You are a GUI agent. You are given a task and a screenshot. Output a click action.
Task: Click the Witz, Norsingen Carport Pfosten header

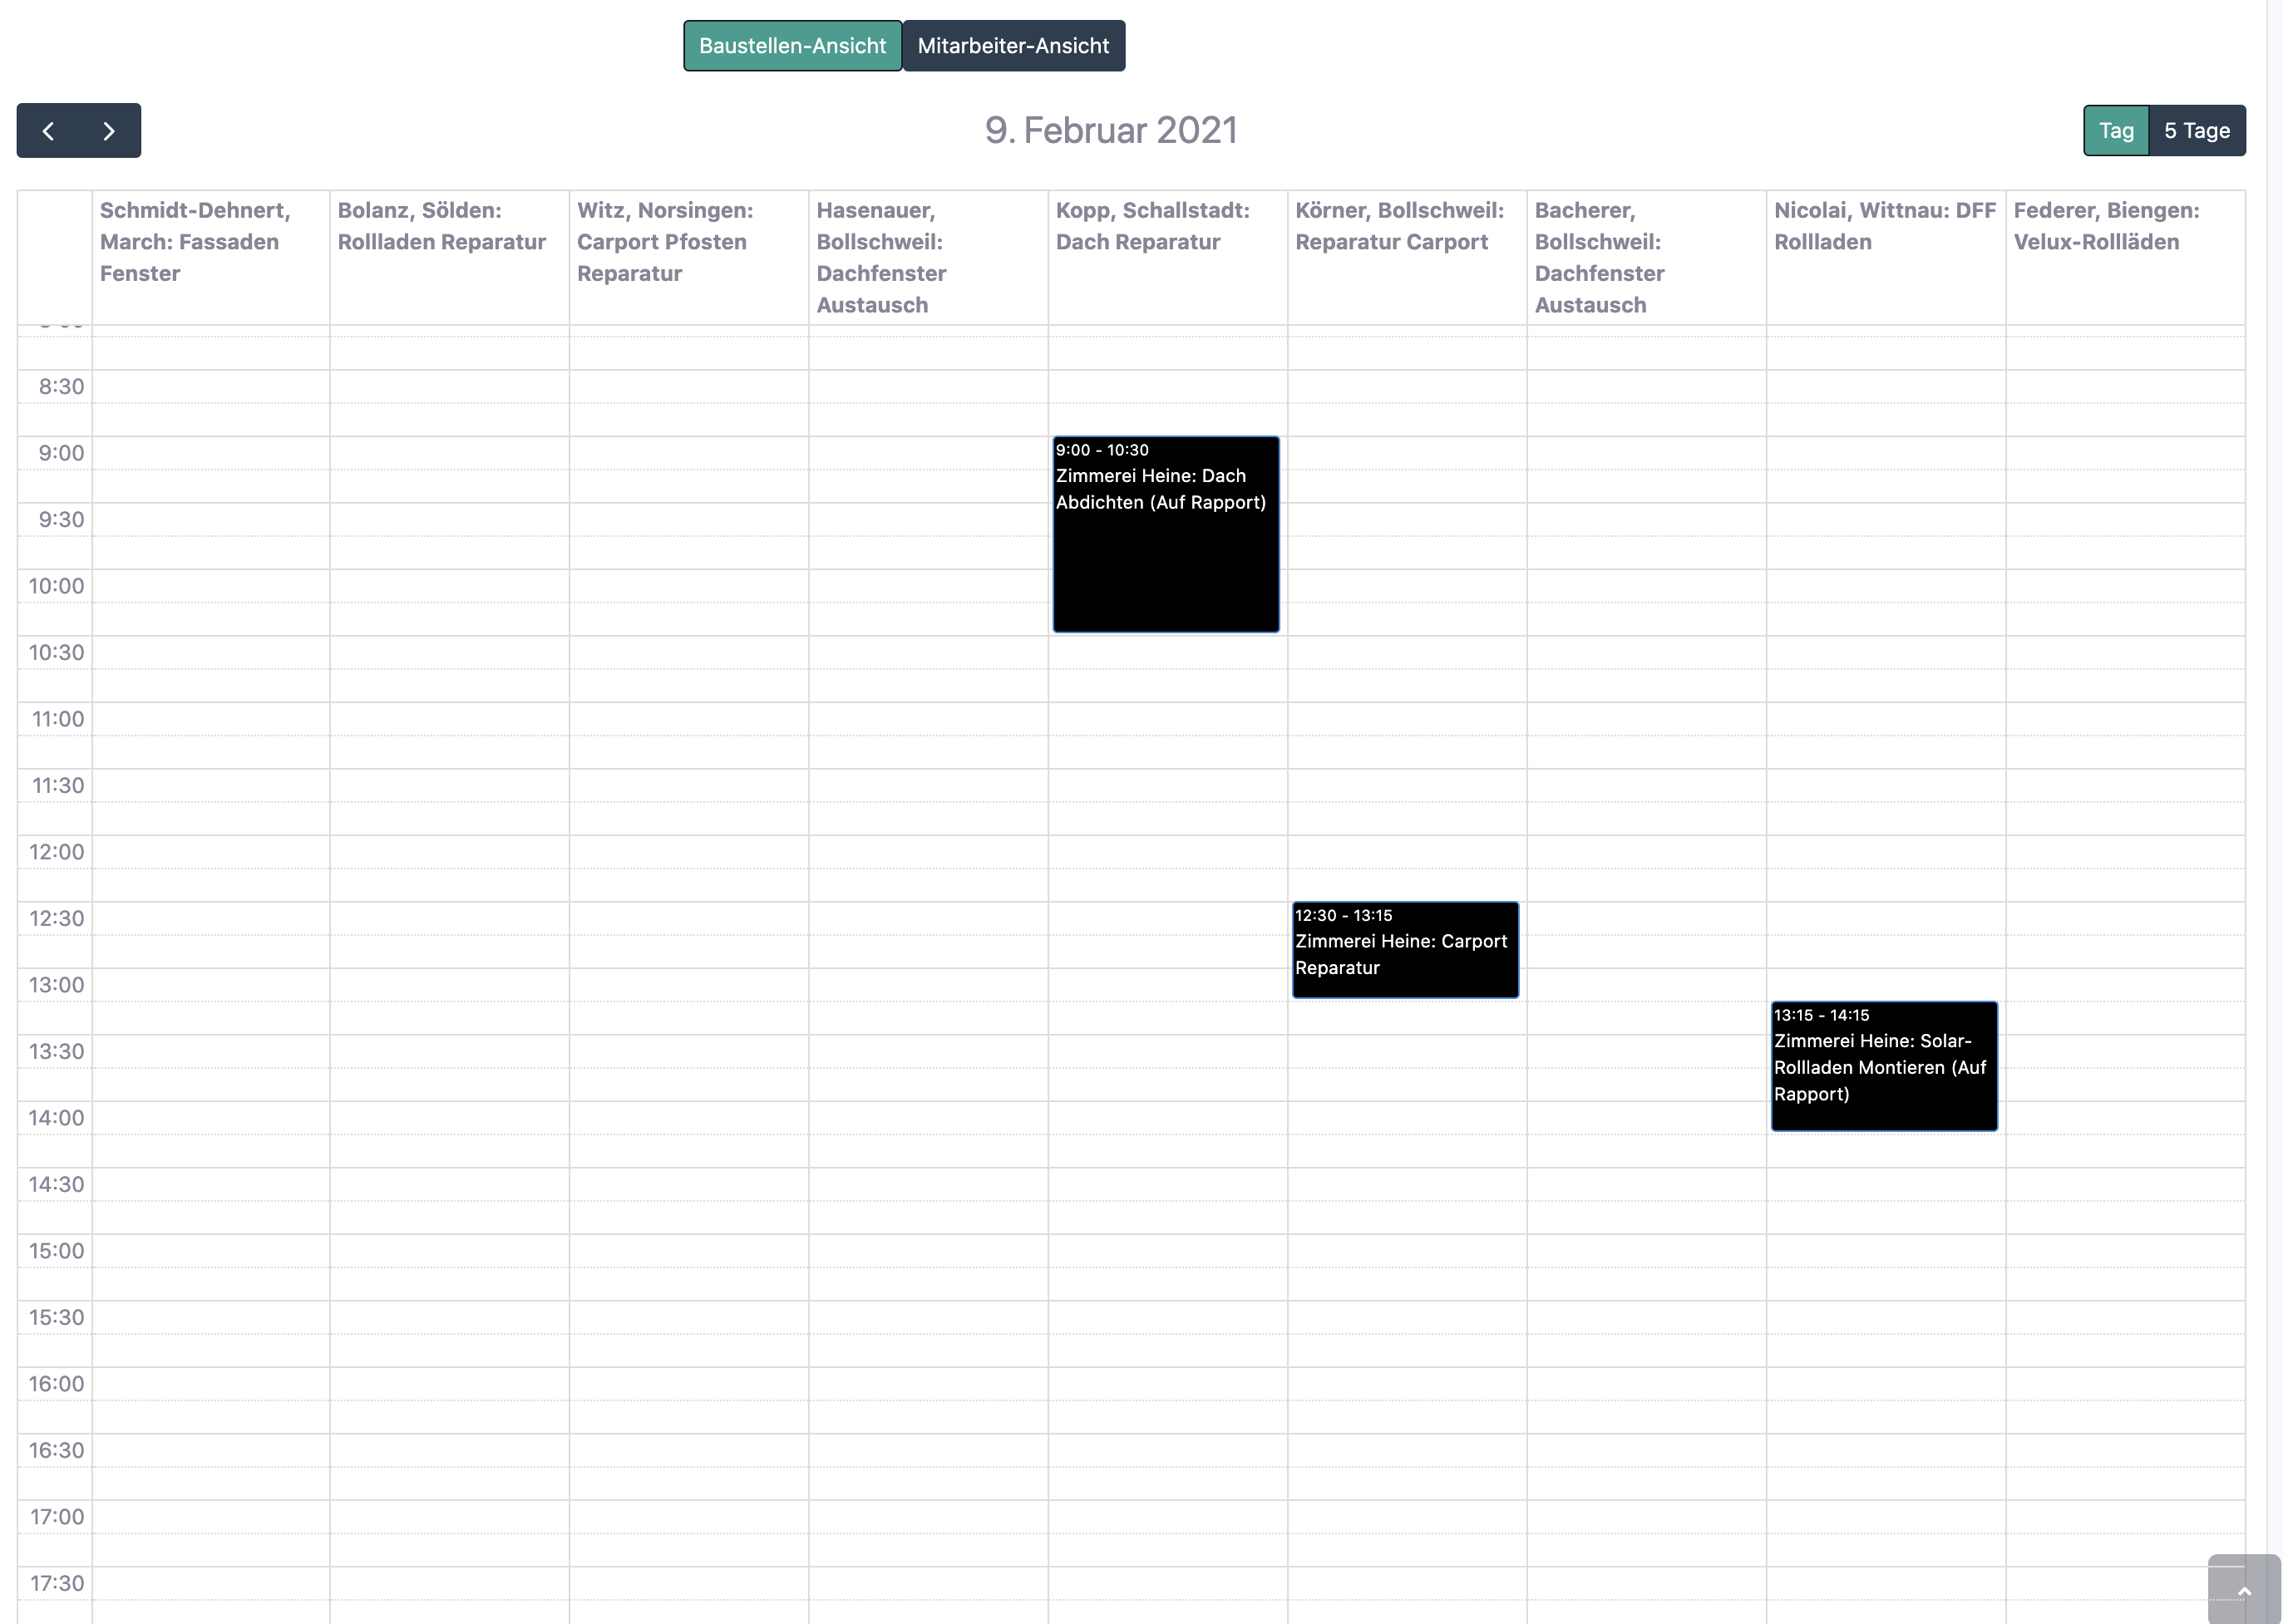(664, 242)
